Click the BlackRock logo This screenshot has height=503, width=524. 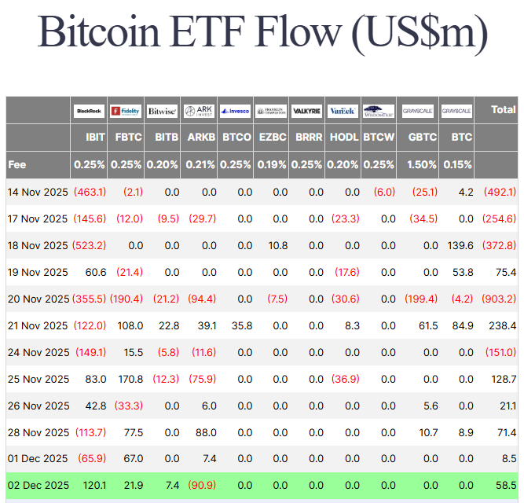(89, 111)
